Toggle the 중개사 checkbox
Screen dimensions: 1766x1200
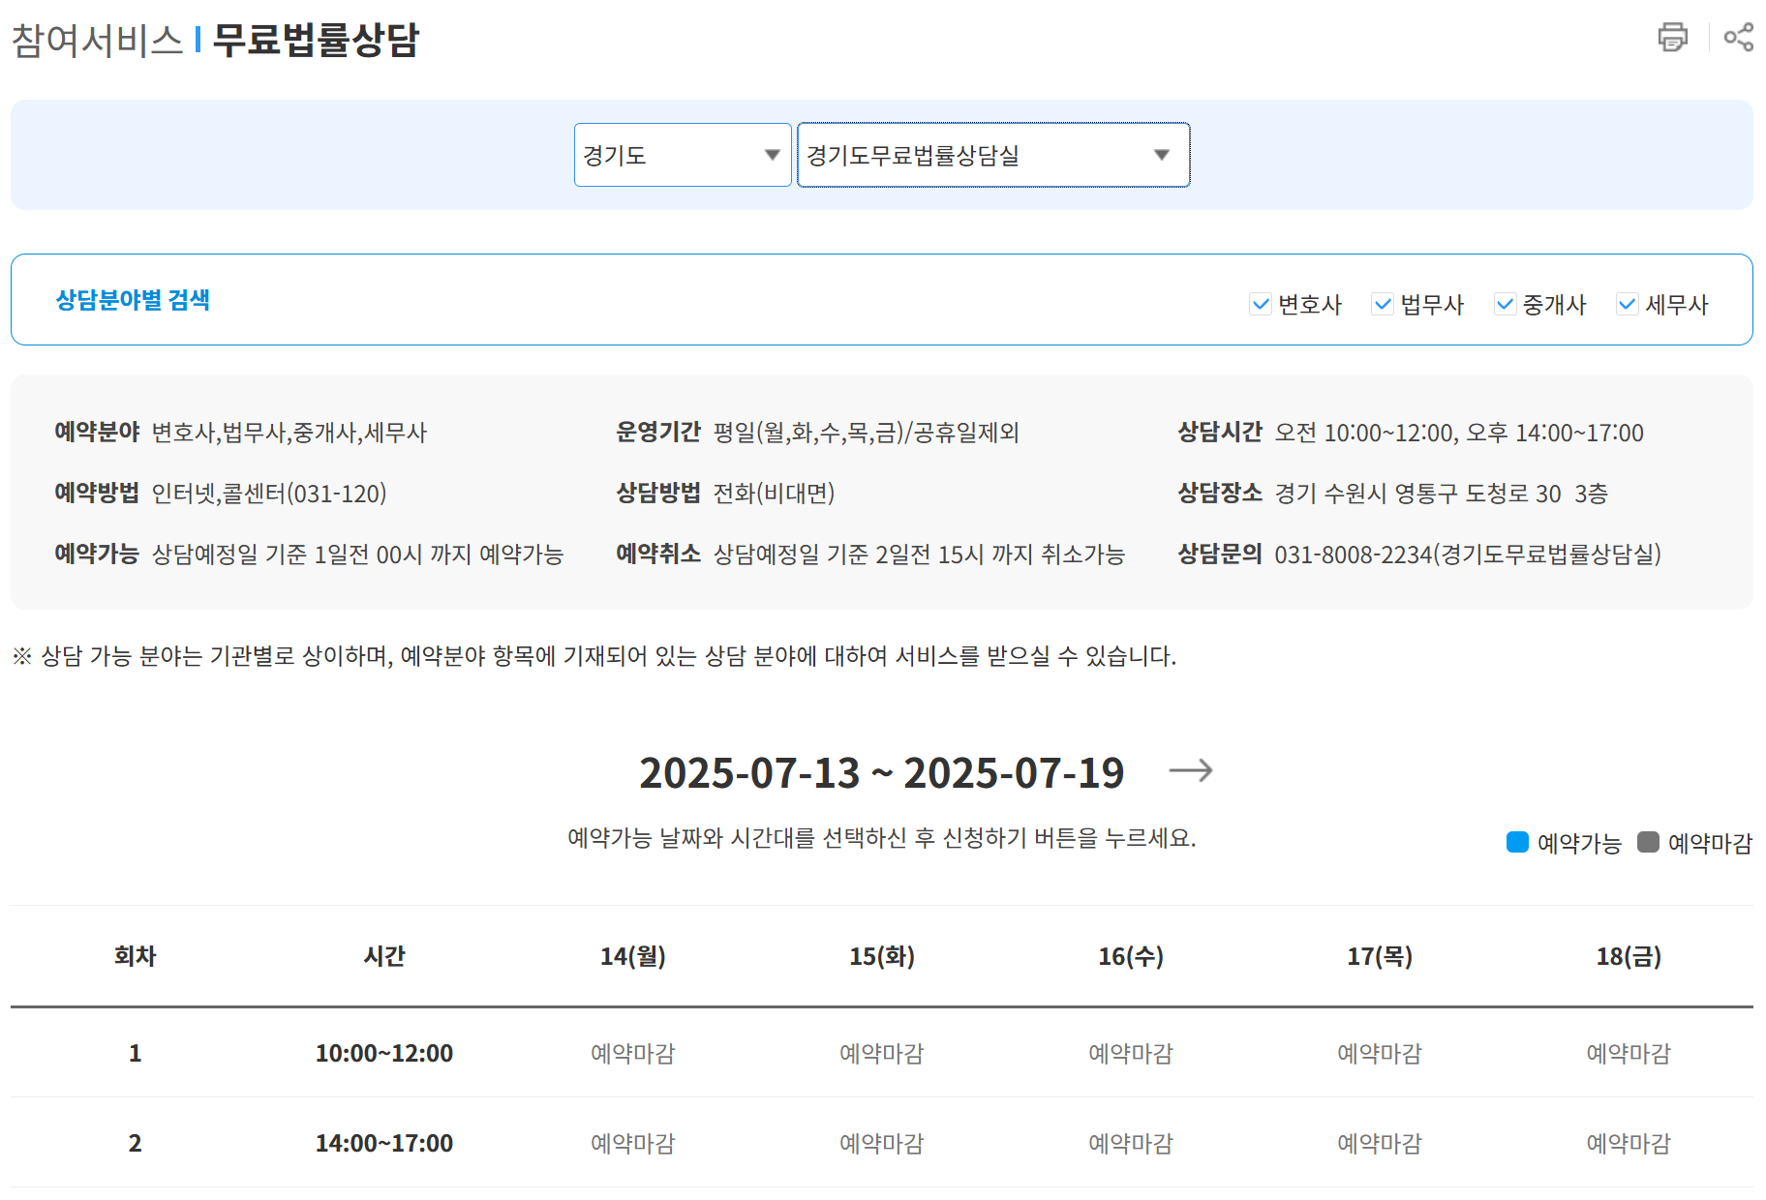coord(1505,304)
